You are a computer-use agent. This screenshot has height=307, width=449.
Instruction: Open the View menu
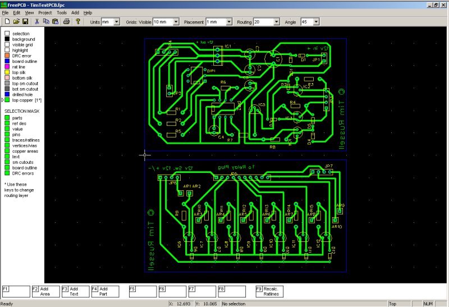(29, 12)
